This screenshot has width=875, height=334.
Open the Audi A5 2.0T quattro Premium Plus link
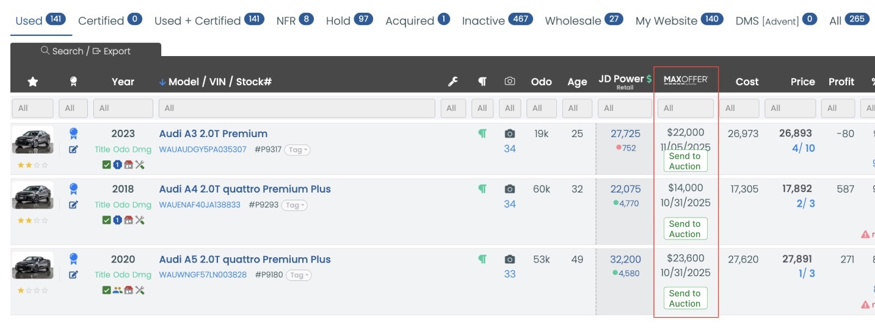click(245, 259)
